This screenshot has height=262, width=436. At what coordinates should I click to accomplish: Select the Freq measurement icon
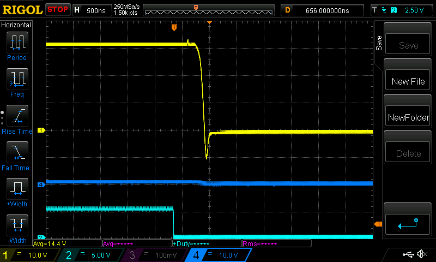pyautogui.click(x=17, y=79)
